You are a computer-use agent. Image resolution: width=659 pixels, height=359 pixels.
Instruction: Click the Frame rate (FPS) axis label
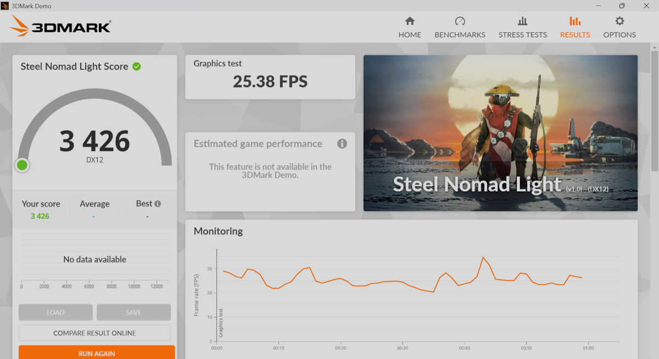click(x=196, y=295)
